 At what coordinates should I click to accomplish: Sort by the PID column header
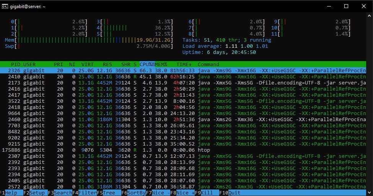coord(15,65)
